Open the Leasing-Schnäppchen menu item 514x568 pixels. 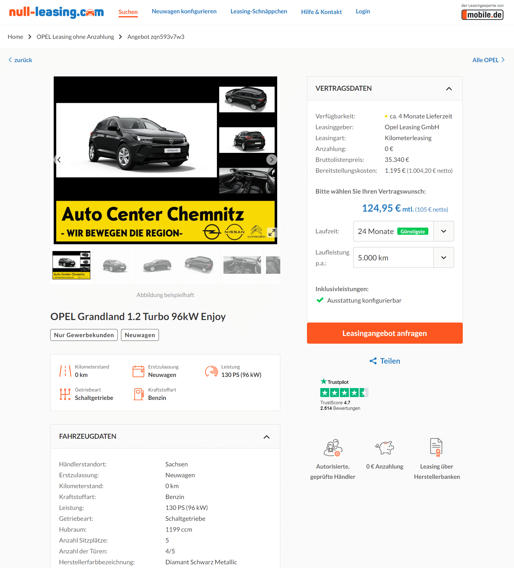pyautogui.click(x=259, y=11)
